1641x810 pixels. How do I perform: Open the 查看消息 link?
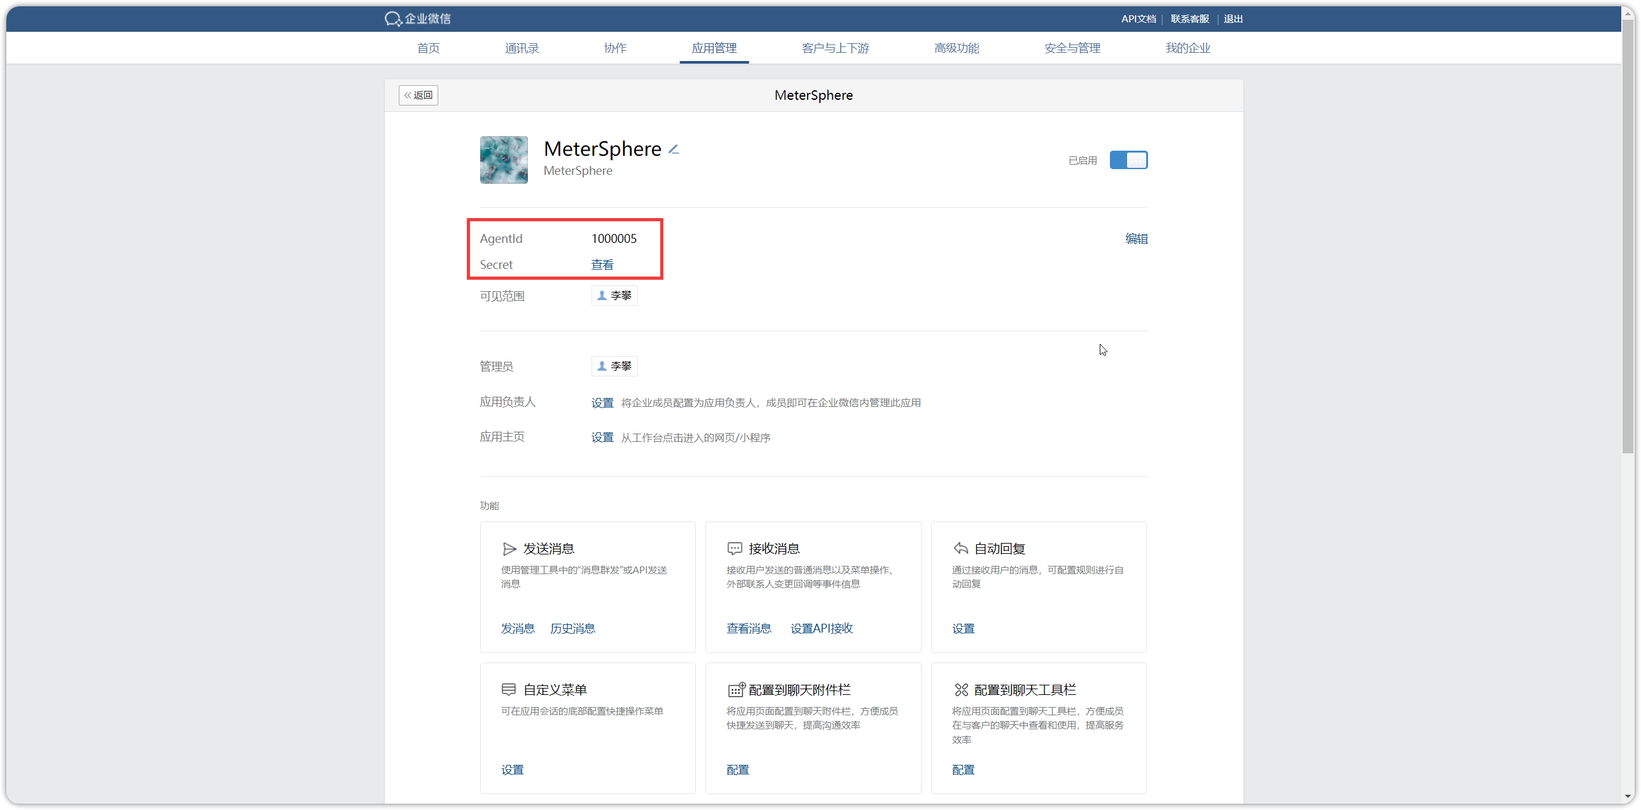pos(749,629)
